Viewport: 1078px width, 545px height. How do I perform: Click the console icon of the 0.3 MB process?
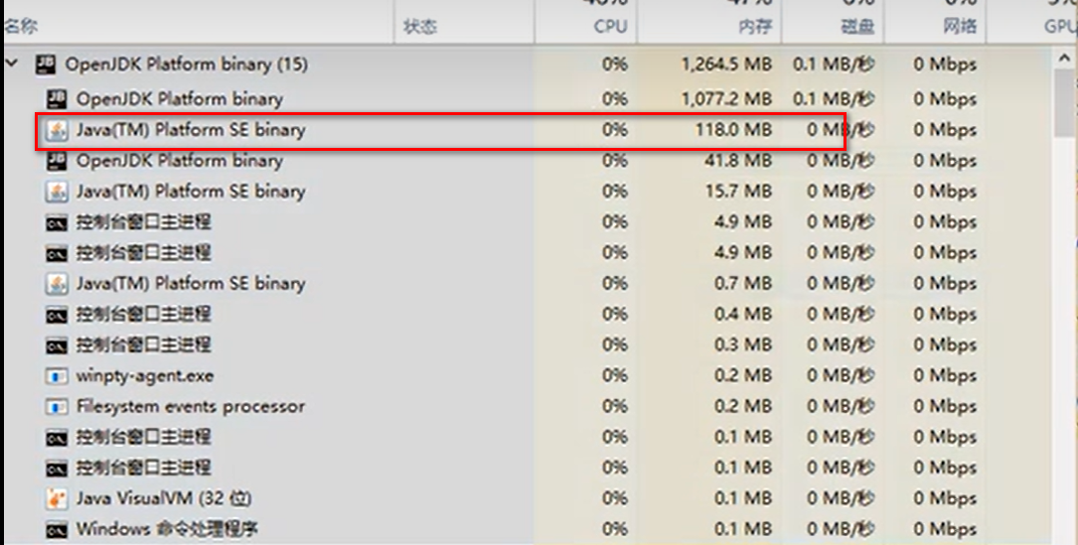coord(57,345)
